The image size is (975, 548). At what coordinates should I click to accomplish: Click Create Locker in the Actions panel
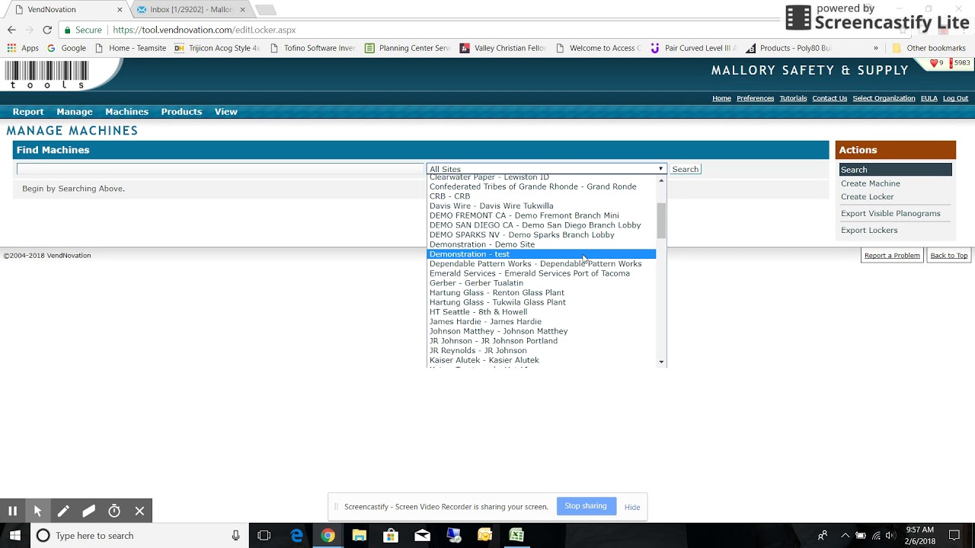click(x=867, y=197)
